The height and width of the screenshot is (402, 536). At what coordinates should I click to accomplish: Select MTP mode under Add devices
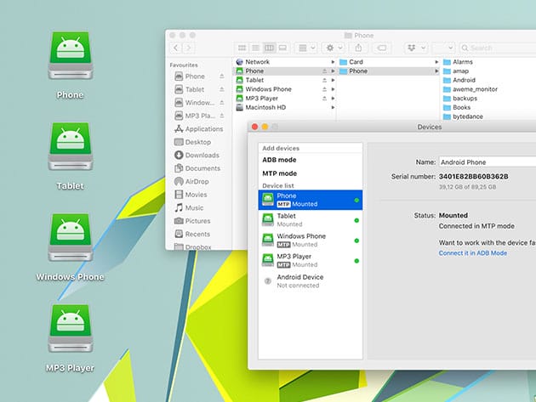pos(280,173)
